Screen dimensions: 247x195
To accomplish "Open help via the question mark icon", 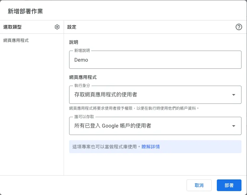I will pyautogui.click(x=239, y=27).
